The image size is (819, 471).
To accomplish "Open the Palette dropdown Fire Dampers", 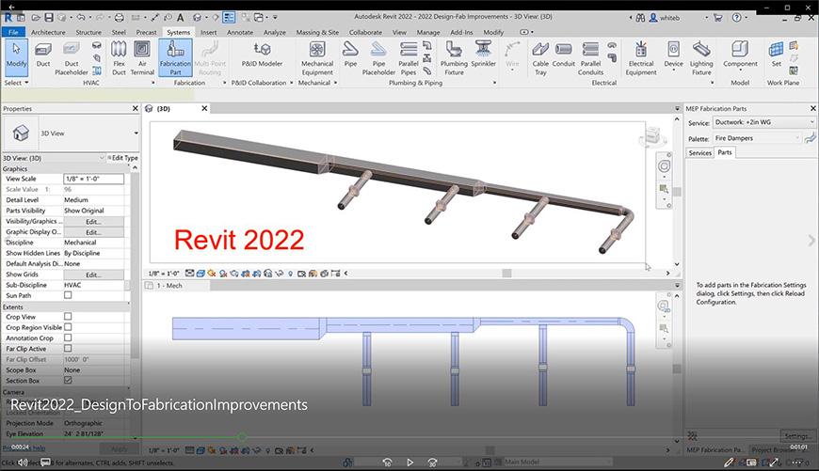I will 757,138.
